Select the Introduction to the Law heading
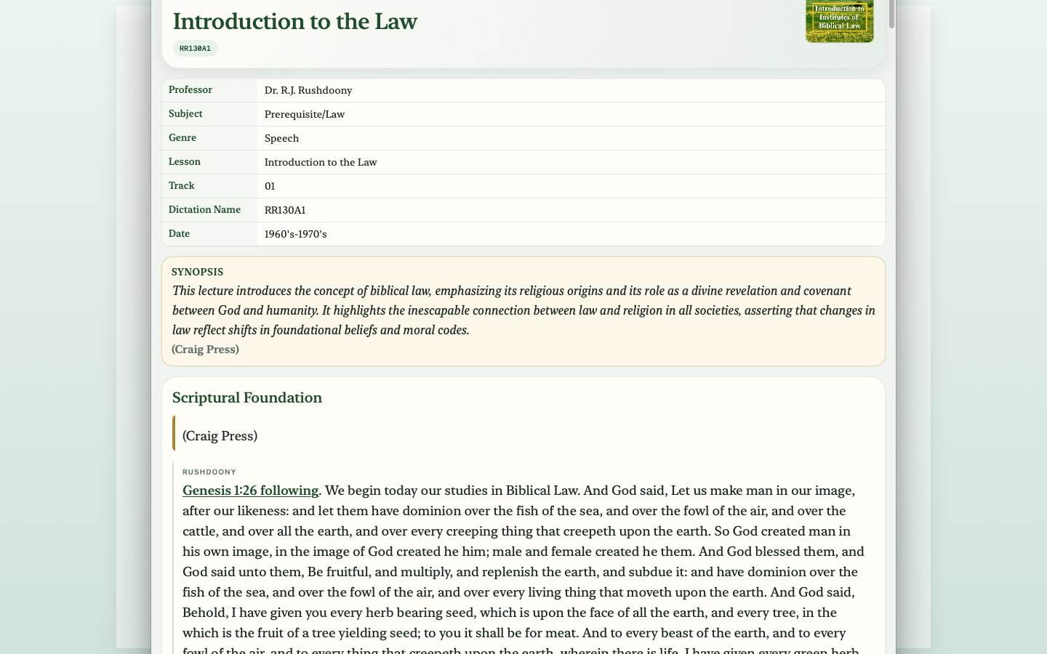 click(x=295, y=22)
